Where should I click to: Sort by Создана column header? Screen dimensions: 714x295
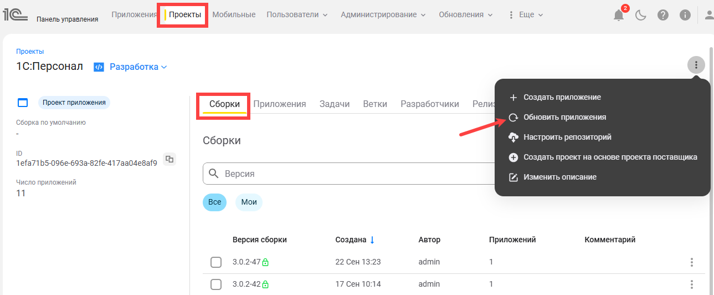351,240
